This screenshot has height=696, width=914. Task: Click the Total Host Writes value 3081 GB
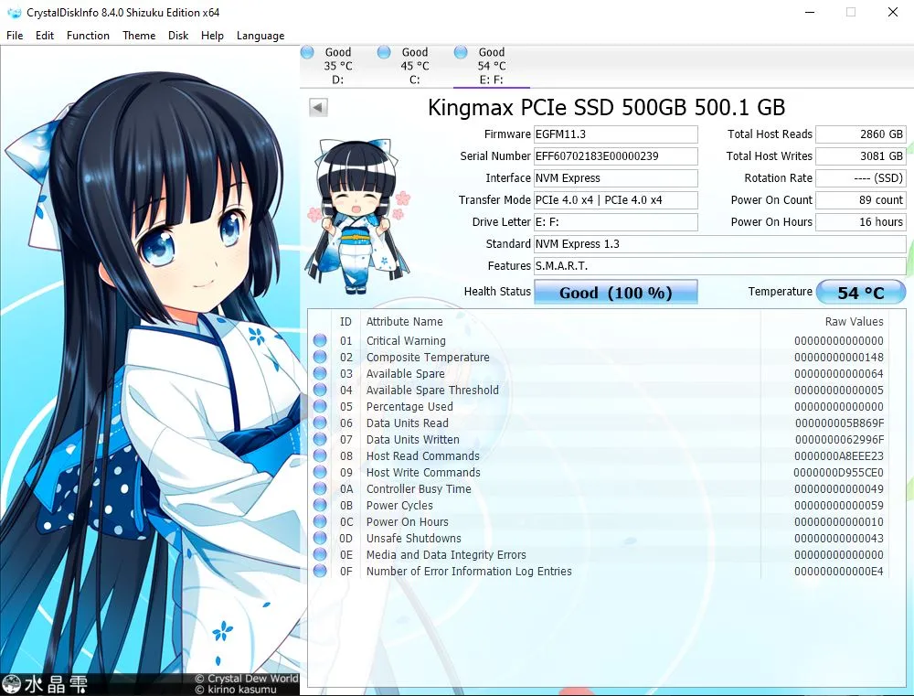861,156
